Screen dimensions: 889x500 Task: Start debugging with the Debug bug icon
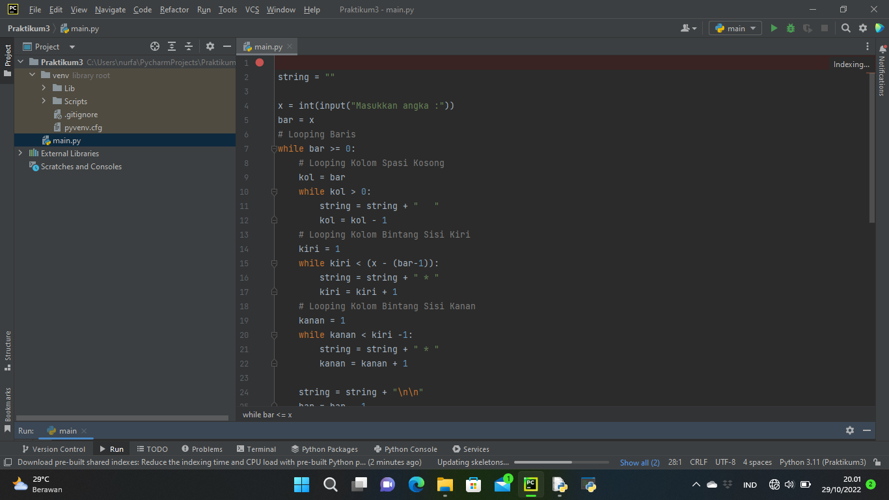coord(789,28)
